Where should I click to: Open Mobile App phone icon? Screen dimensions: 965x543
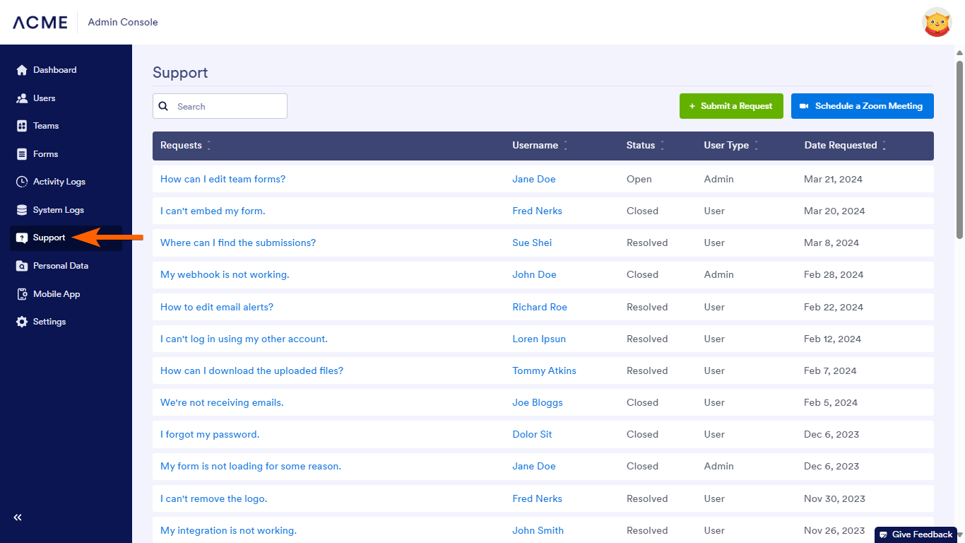(22, 294)
